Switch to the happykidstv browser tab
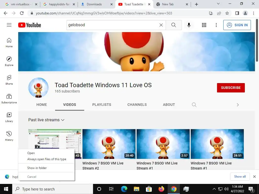 point(59,4)
